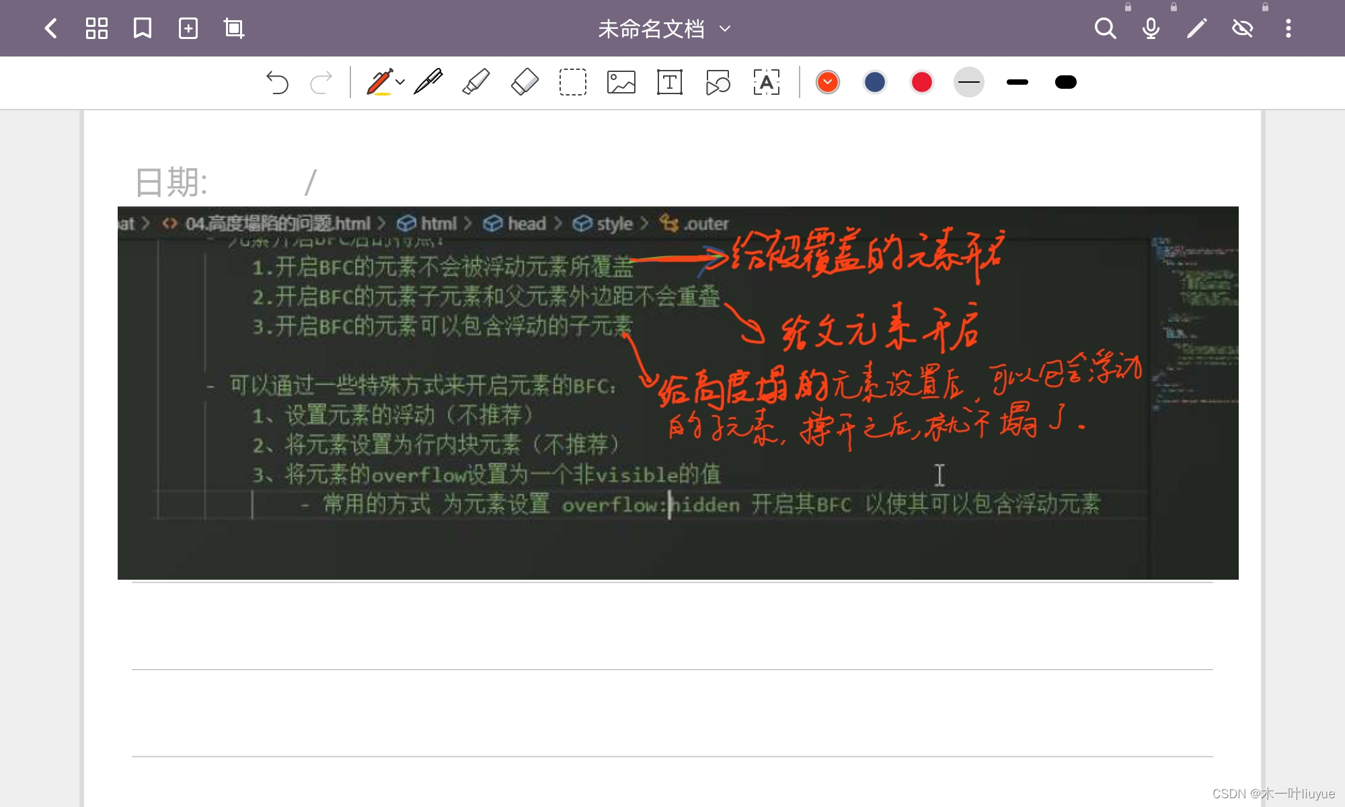Image resolution: width=1345 pixels, height=807 pixels.
Task: Go back with the left arrow
Action: pyautogui.click(x=50, y=28)
